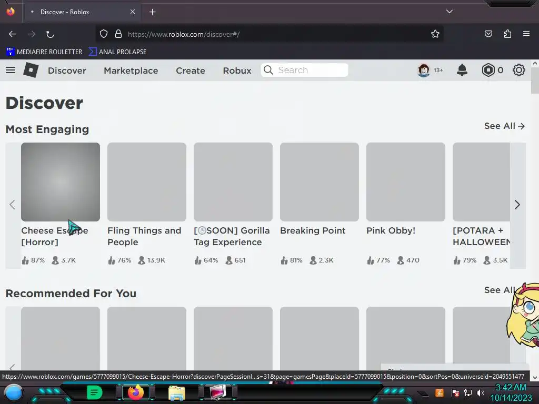Image resolution: width=539 pixels, height=404 pixels.
Task: Click the page vertical scrollbar thumb
Action: tap(535, 80)
